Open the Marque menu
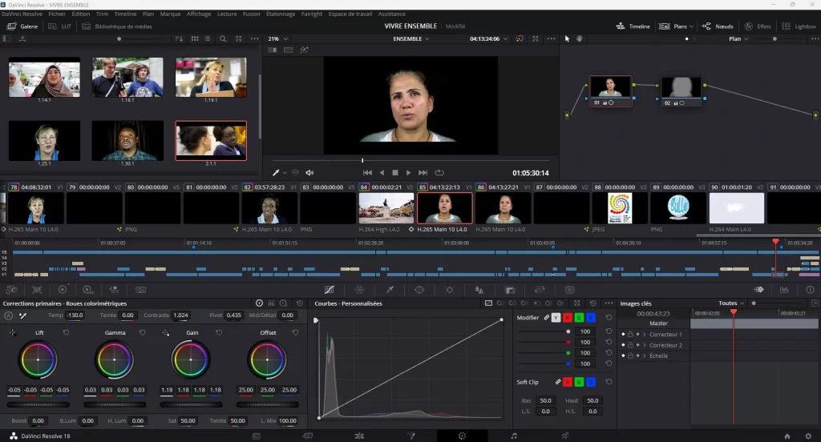Image resolution: width=821 pixels, height=442 pixels. coord(170,14)
